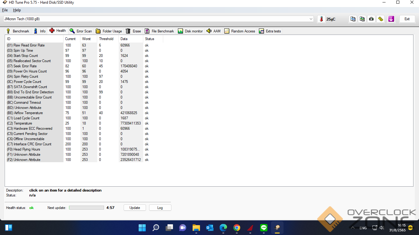Viewport: 419px width, 235px height.
Task: Go to the Error Scan tab
Action: click(81, 31)
